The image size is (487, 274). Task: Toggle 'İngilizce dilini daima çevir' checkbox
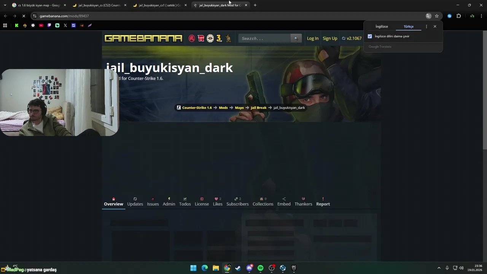point(370,36)
